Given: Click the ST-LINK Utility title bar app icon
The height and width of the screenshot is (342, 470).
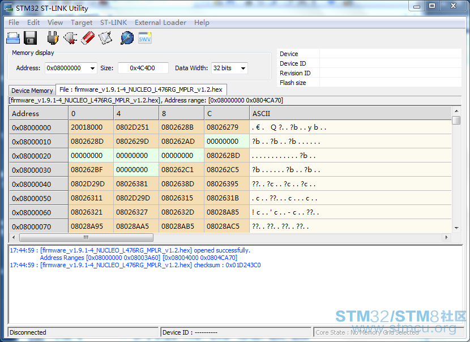Looking at the screenshot, I should pos(8,7).
